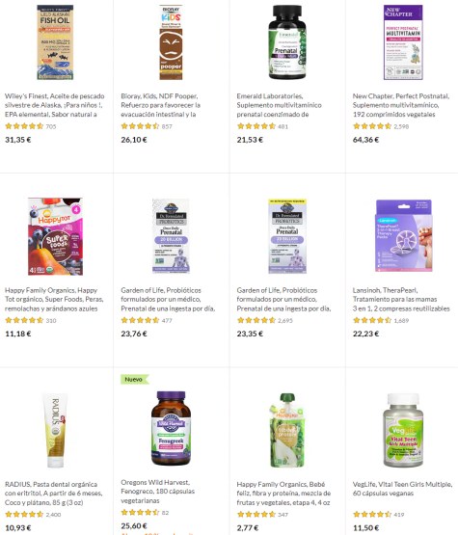Image resolution: width=458 pixels, height=535 pixels.
Task: Select New Chapter Perfect Postnatal box image
Action: coord(403,42)
